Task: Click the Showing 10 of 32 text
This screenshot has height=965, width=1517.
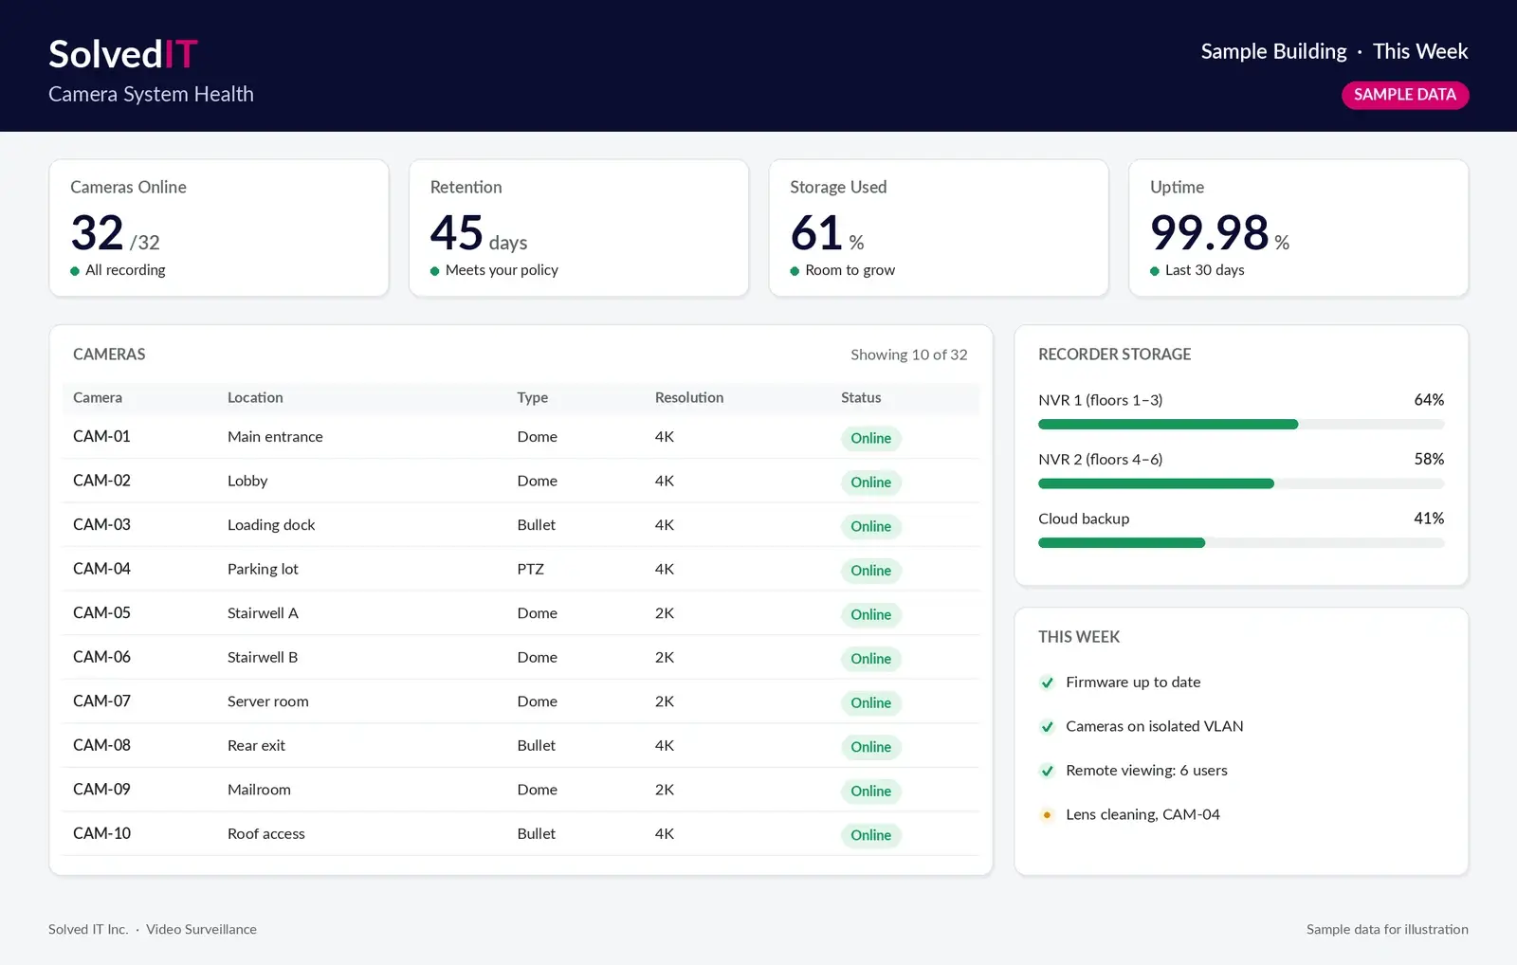Action: pyautogui.click(x=908, y=355)
